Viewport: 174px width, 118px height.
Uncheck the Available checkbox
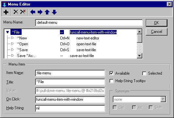click(x=111, y=73)
